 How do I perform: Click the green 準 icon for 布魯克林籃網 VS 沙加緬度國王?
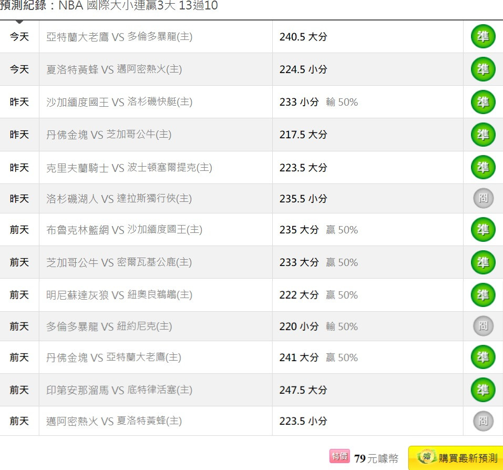483,229
